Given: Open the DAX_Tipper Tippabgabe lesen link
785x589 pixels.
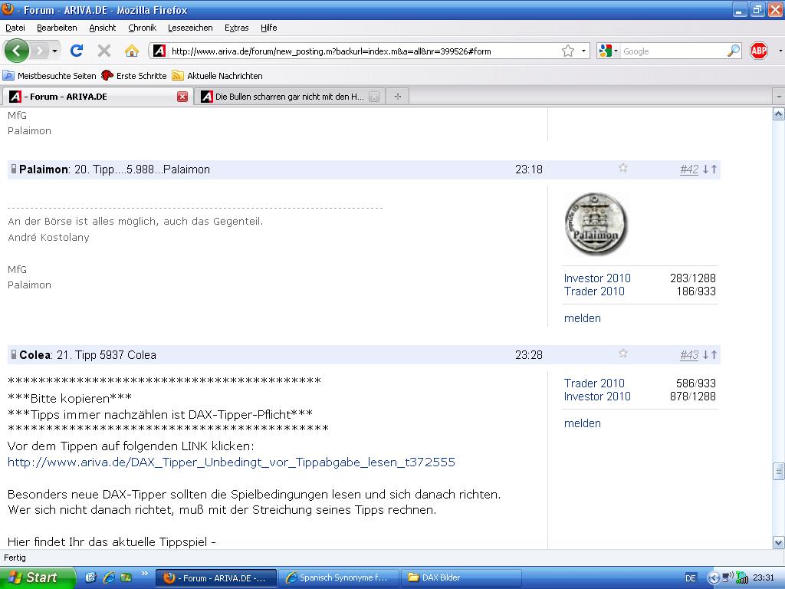Looking at the screenshot, I should point(232,462).
